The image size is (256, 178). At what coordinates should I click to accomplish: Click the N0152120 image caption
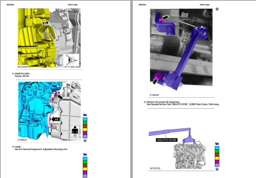coord(155,168)
